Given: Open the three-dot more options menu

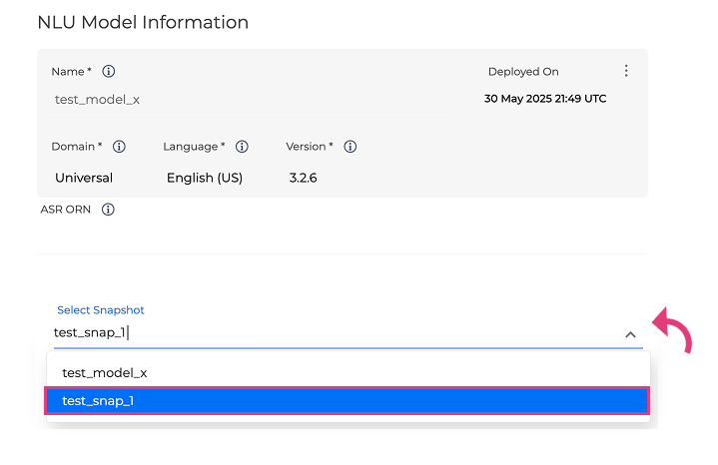Looking at the screenshot, I should click(626, 71).
